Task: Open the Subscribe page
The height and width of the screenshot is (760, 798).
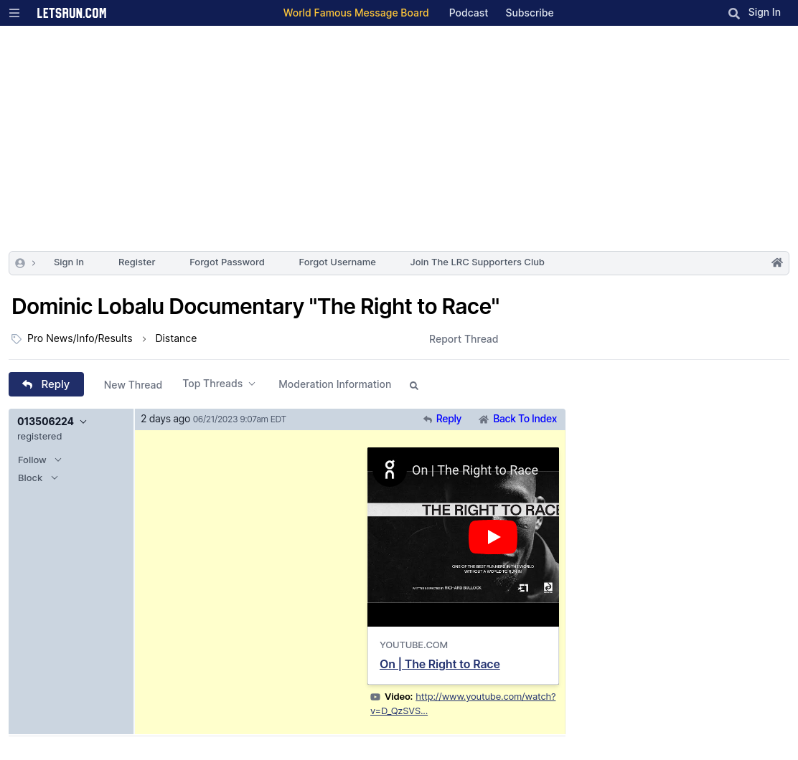Action: point(530,13)
